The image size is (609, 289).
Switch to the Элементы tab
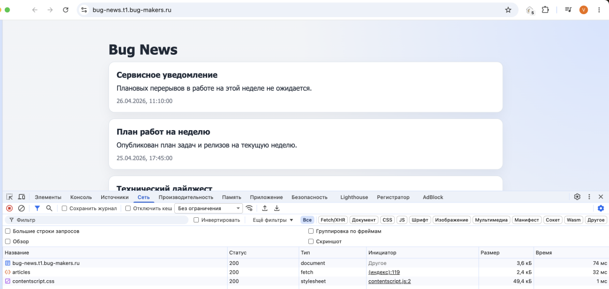[48, 197]
